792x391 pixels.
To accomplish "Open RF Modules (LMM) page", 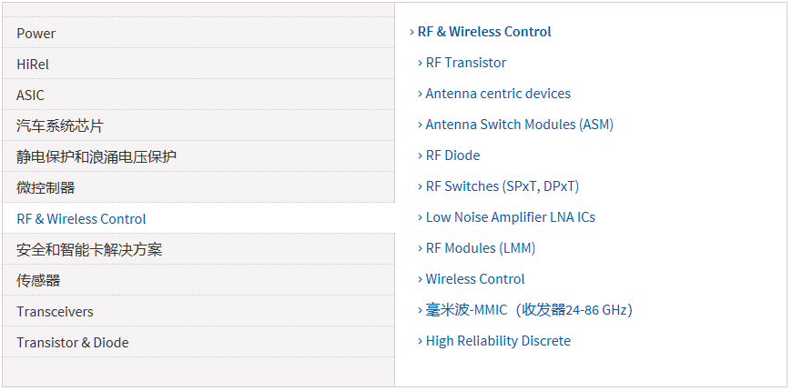I will point(480,248).
